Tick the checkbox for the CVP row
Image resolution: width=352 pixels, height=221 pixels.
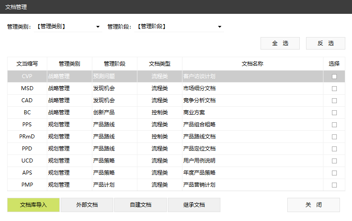click(334, 76)
